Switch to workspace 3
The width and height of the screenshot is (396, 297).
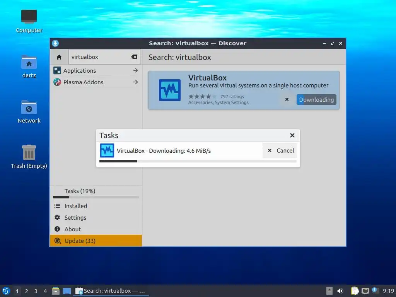[36, 291]
